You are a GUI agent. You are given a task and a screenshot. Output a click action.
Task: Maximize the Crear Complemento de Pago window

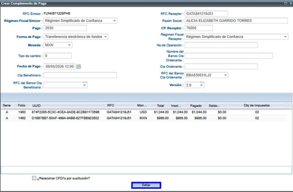coord(286,3)
